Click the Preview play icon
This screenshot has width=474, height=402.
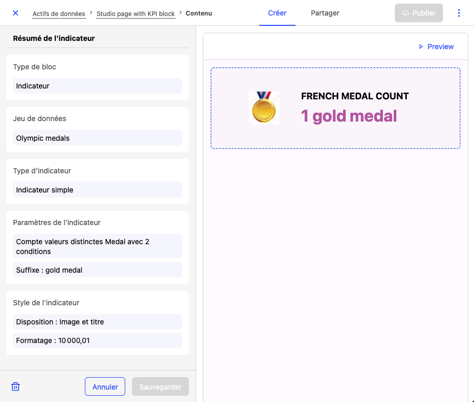click(x=421, y=47)
